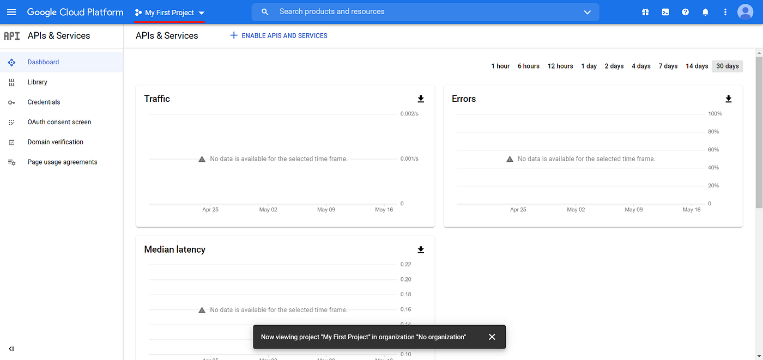Open the Library page

pos(37,82)
